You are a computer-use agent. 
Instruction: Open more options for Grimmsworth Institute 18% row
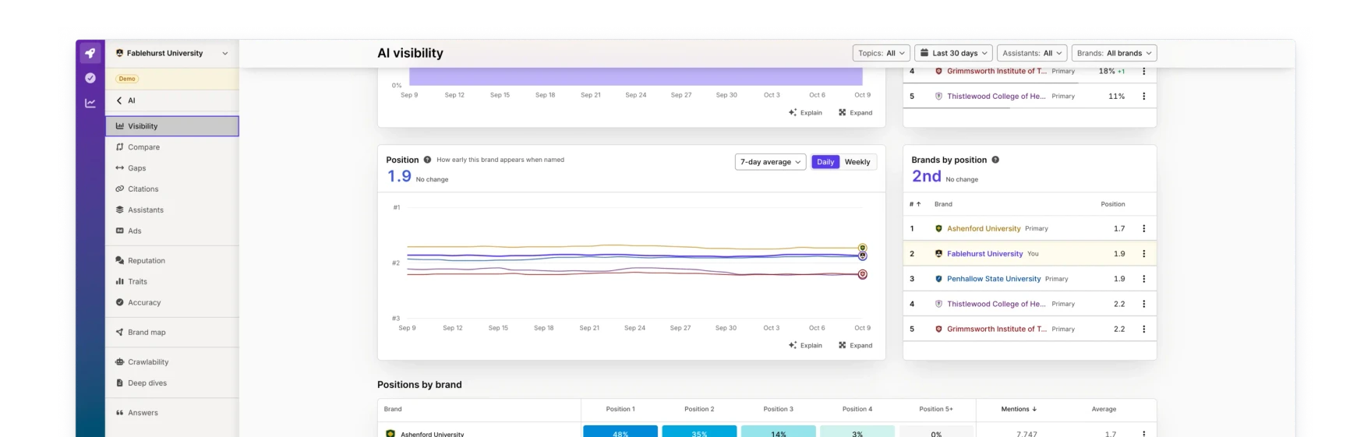(x=1143, y=71)
